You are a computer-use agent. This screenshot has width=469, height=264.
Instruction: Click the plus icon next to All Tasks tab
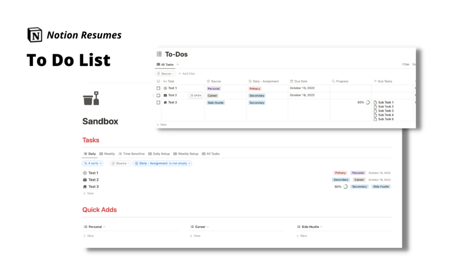point(178,64)
